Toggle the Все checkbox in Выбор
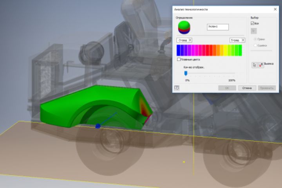282x188 pixels. pos(252,23)
